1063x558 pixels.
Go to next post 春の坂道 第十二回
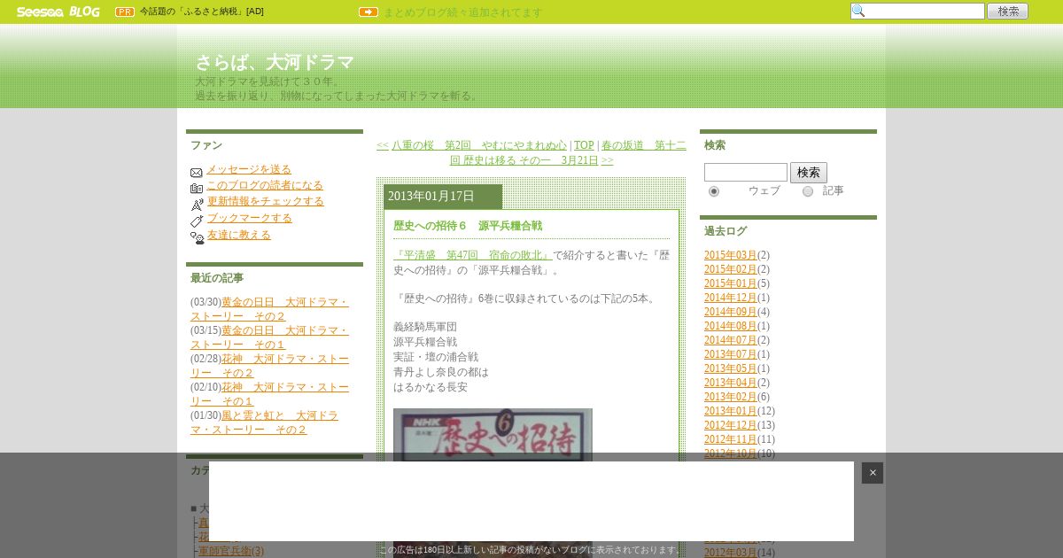coord(568,152)
